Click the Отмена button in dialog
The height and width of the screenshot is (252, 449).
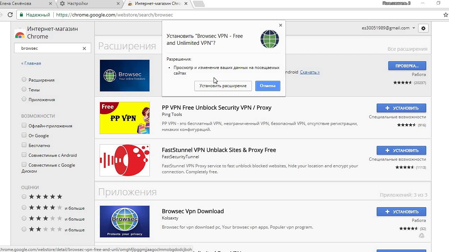(268, 86)
